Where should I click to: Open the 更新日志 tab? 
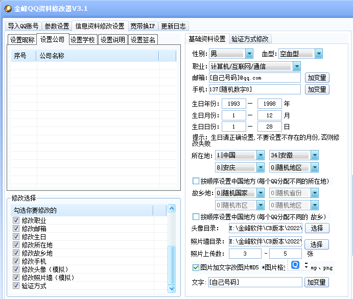tap(173, 26)
